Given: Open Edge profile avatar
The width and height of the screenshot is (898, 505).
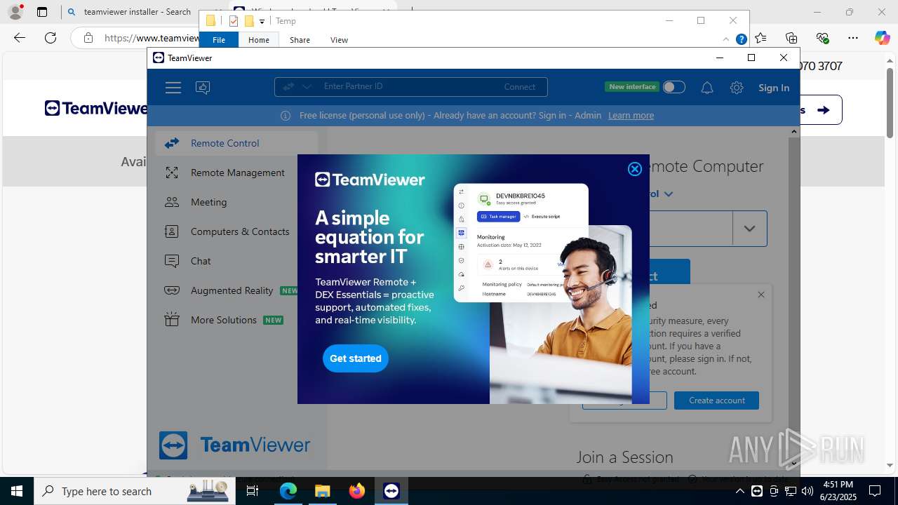Looking at the screenshot, I should click(x=15, y=12).
